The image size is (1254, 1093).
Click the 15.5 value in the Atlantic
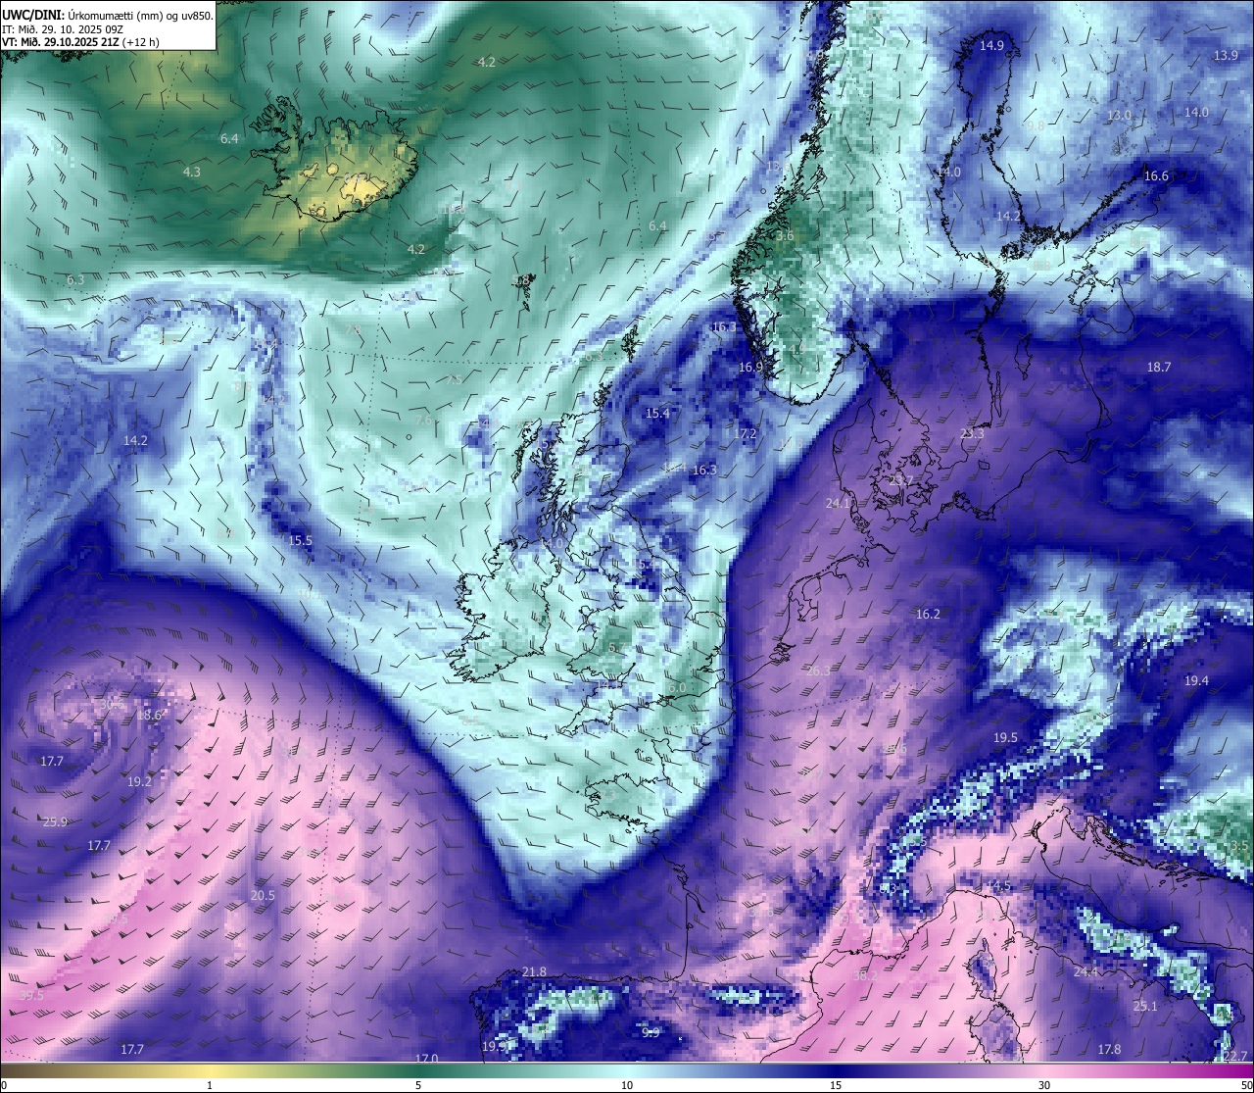pos(300,541)
